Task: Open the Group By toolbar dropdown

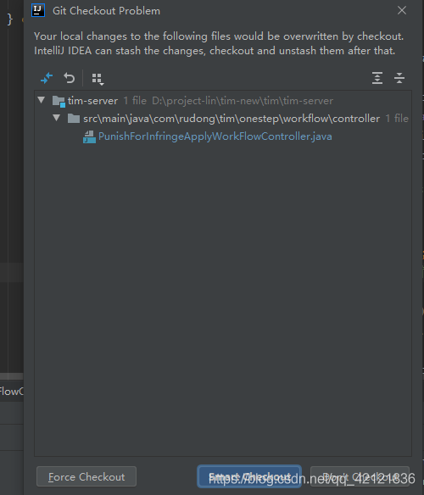Action: point(98,79)
